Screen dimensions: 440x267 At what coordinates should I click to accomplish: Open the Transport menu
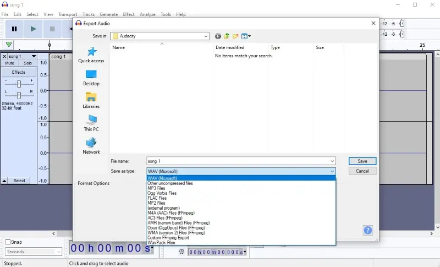pyautogui.click(x=68, y=14)
